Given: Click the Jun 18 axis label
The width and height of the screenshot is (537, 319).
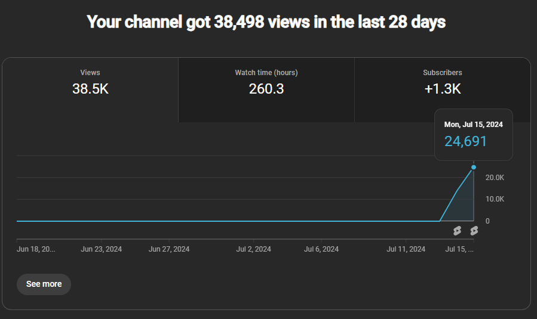Looking at the screenshot, I should coord(36,249).
